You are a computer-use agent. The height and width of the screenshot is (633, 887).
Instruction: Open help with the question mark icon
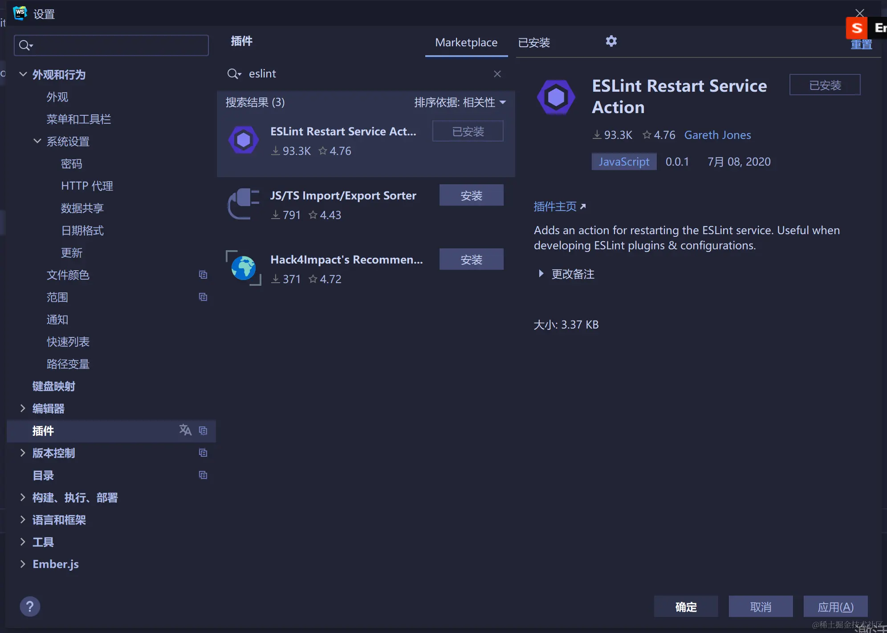coord(30,606)
